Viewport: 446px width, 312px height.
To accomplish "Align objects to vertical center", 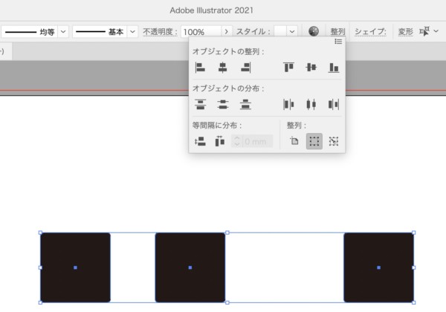I will (311, 68).
